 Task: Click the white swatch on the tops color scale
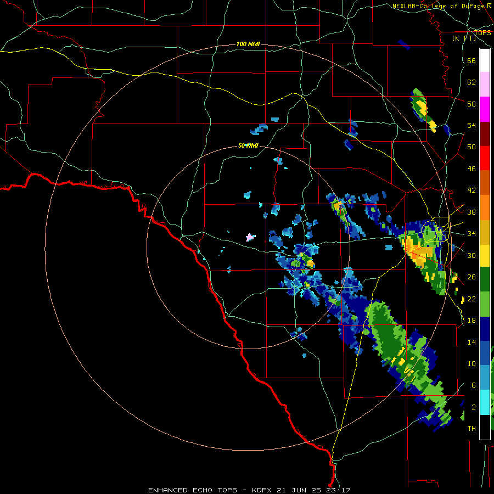(x=485, y=60)
